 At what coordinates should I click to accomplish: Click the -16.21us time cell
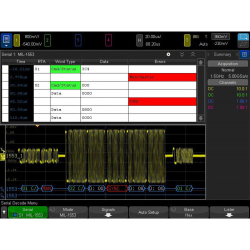pyautogui.click(x=21, y=69)
